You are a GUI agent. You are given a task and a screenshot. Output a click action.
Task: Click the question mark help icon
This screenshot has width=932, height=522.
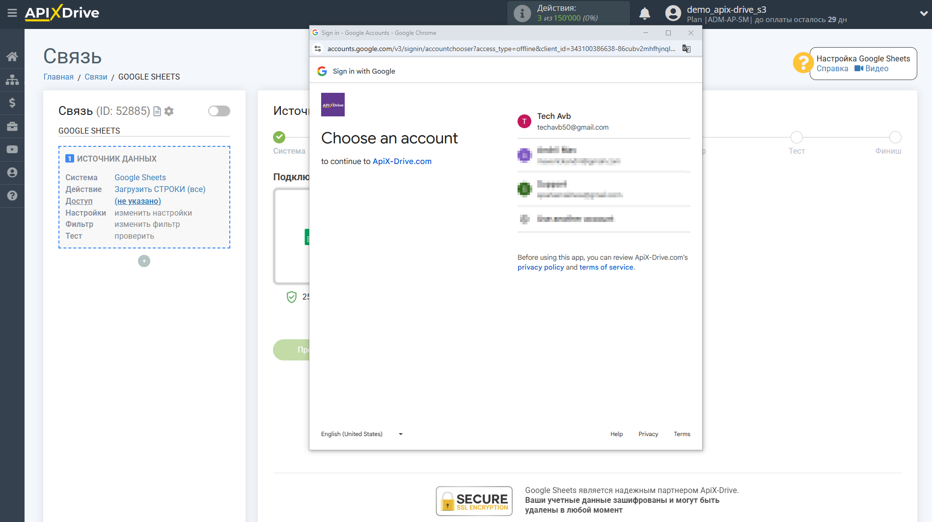tap(12, 195)
